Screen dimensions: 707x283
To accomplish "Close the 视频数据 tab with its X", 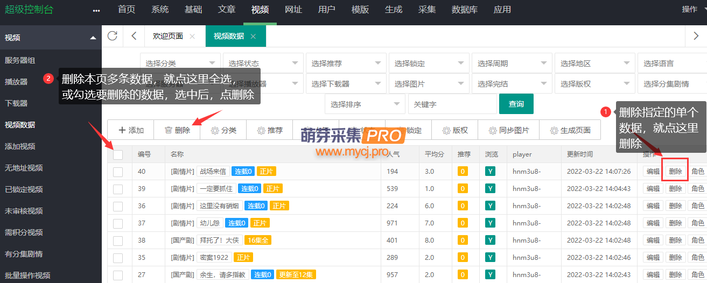I will 253,36.
